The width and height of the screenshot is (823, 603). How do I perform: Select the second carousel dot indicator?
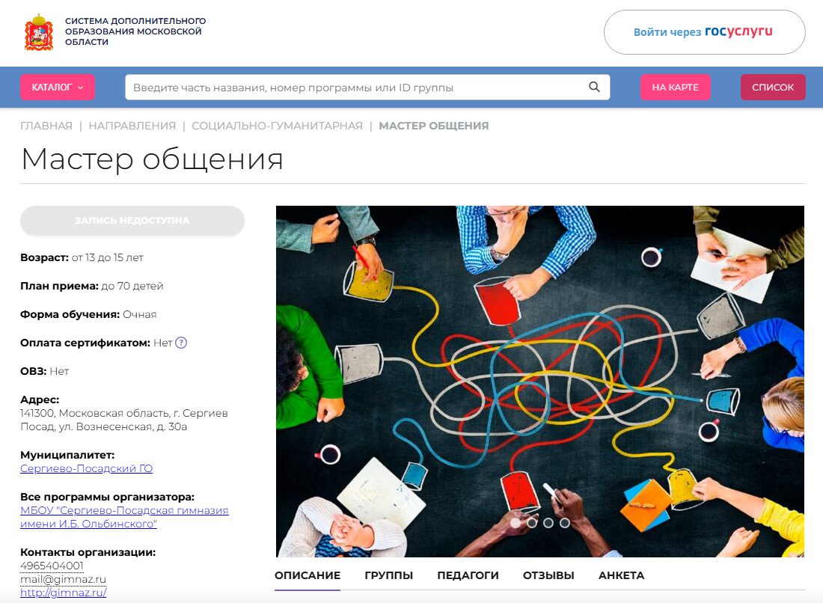coord(532,523)
